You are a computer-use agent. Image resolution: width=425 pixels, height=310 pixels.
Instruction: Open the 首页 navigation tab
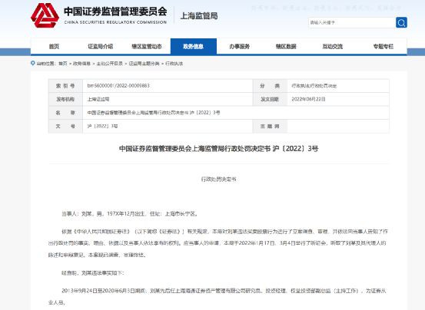tap(54, 47)
